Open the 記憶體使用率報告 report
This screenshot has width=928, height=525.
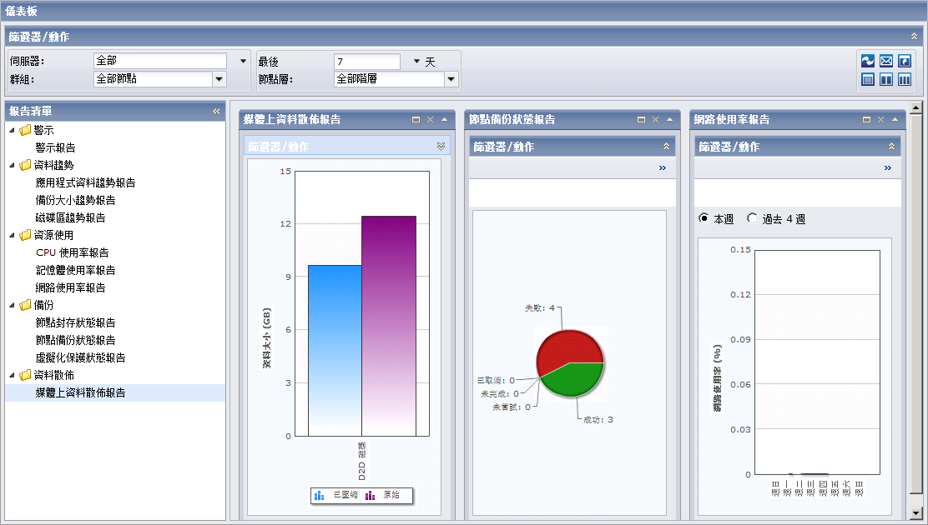(x=76, y=270)
